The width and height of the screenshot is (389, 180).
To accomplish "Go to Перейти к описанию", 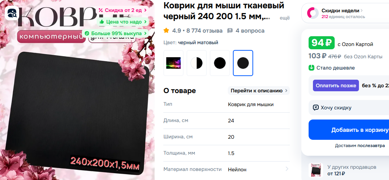I will click(259, 91).
